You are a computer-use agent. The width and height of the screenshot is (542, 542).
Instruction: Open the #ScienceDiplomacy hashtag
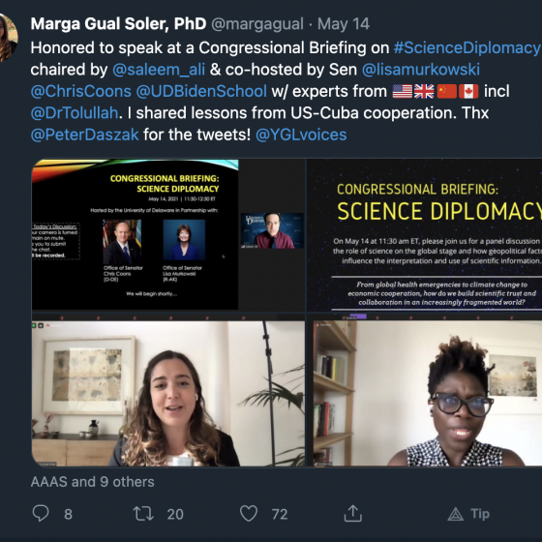coord(467,47)
